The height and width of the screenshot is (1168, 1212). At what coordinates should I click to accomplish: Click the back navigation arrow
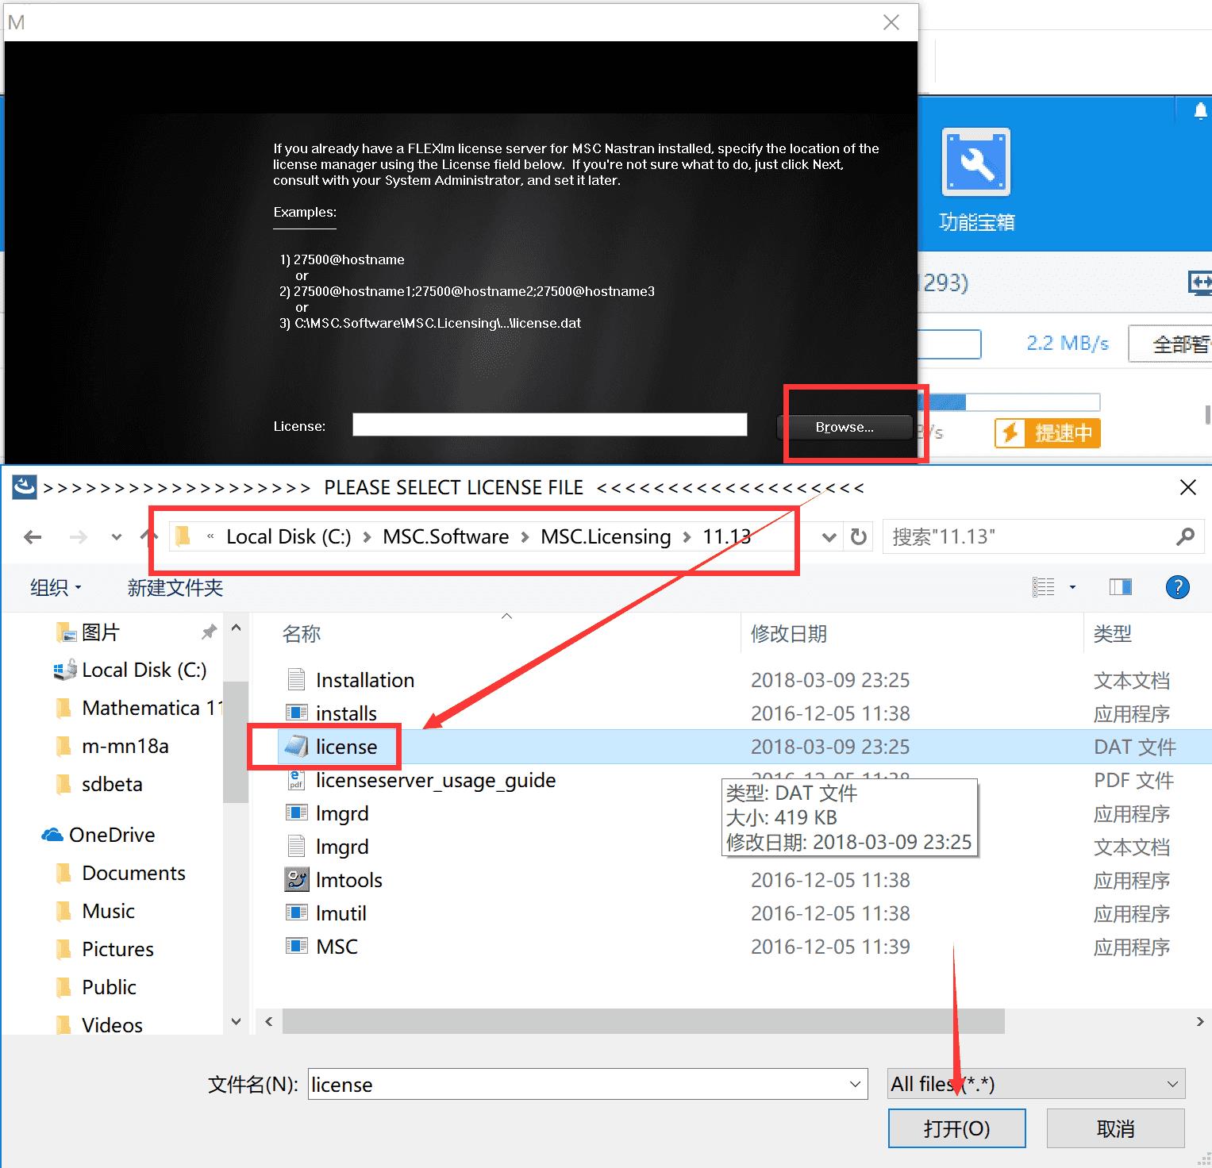pyautogui.click(x=33, y=537)
